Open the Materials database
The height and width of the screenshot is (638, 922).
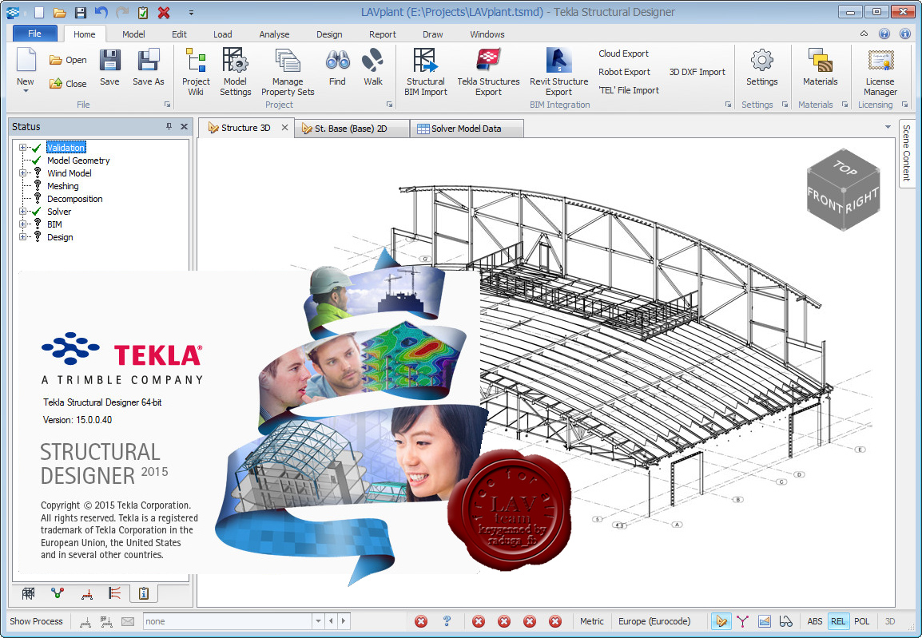[821, 68]
